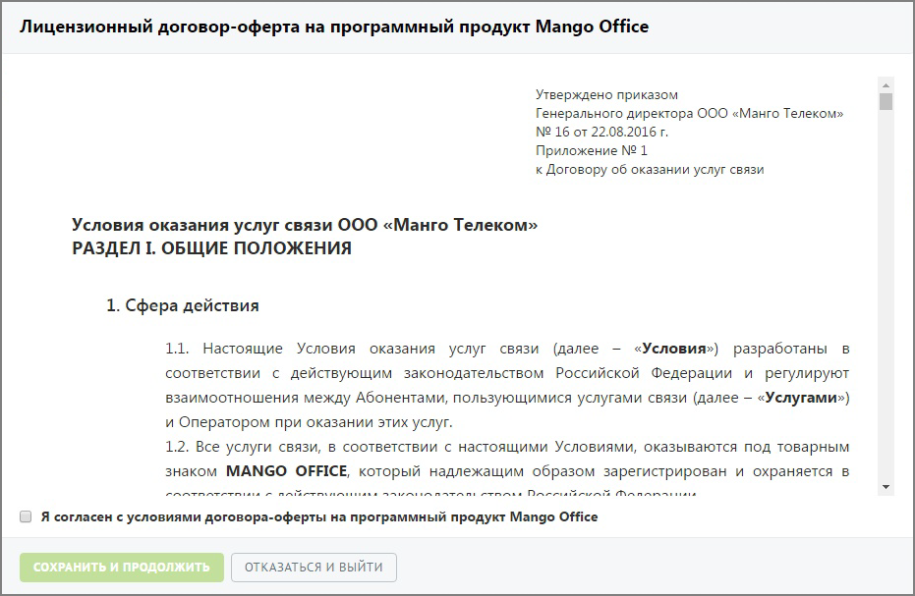
Task: Click the line Генерального директора ООО «Манго Телеком»
Action: [689, 113]
